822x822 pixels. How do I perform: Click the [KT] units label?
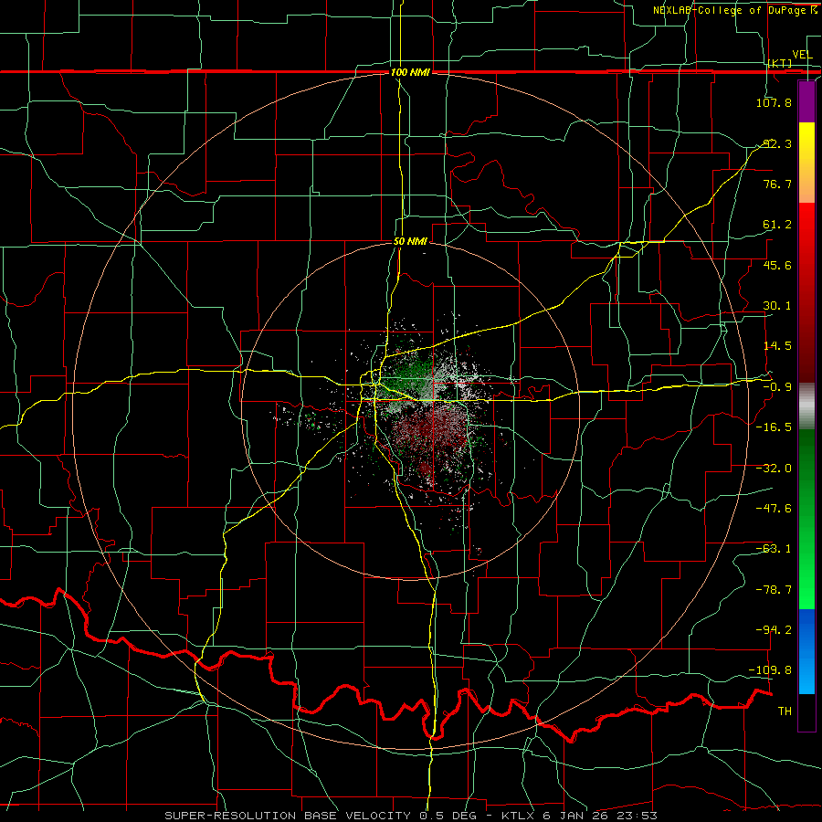pyautogui.click(x=780, y=63)
